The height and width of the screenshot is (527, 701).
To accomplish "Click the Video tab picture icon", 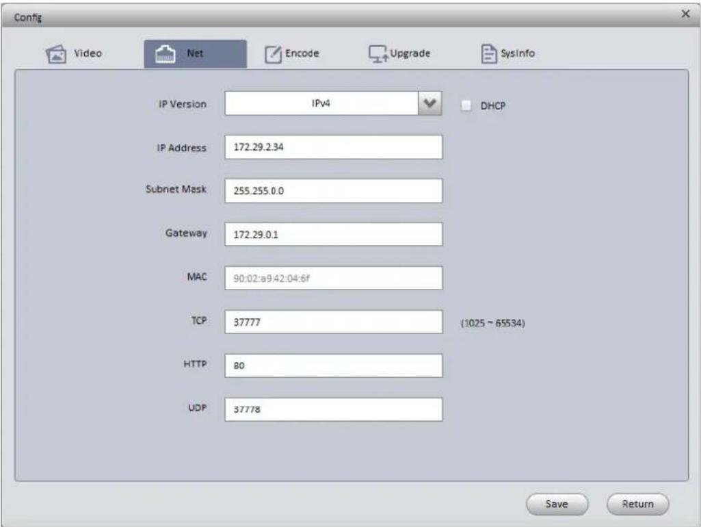I will click(x=56, y=53).
